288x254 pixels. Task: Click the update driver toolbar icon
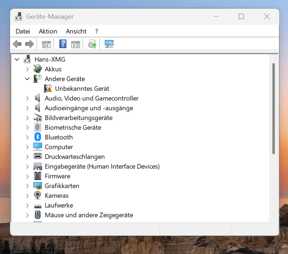[92, 44]
